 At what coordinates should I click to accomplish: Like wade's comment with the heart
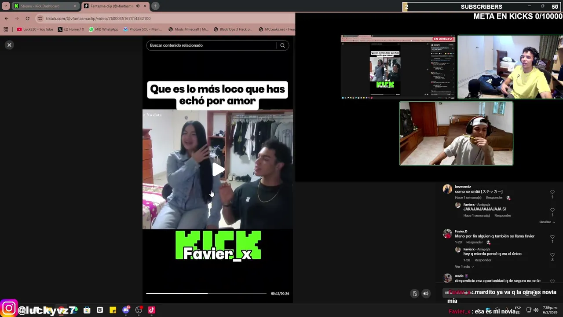pyautogui.click(x=552, y=281)
